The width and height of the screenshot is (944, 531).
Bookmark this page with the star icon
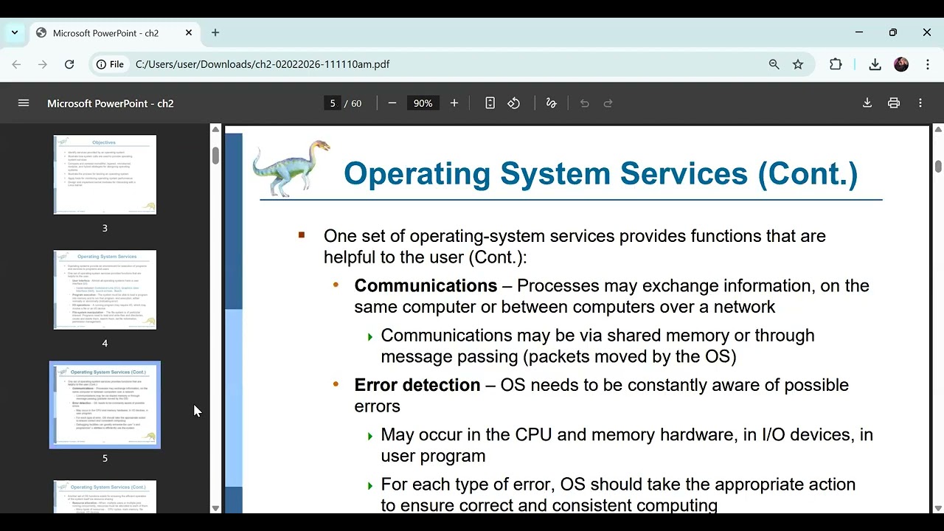coord(798,64)
